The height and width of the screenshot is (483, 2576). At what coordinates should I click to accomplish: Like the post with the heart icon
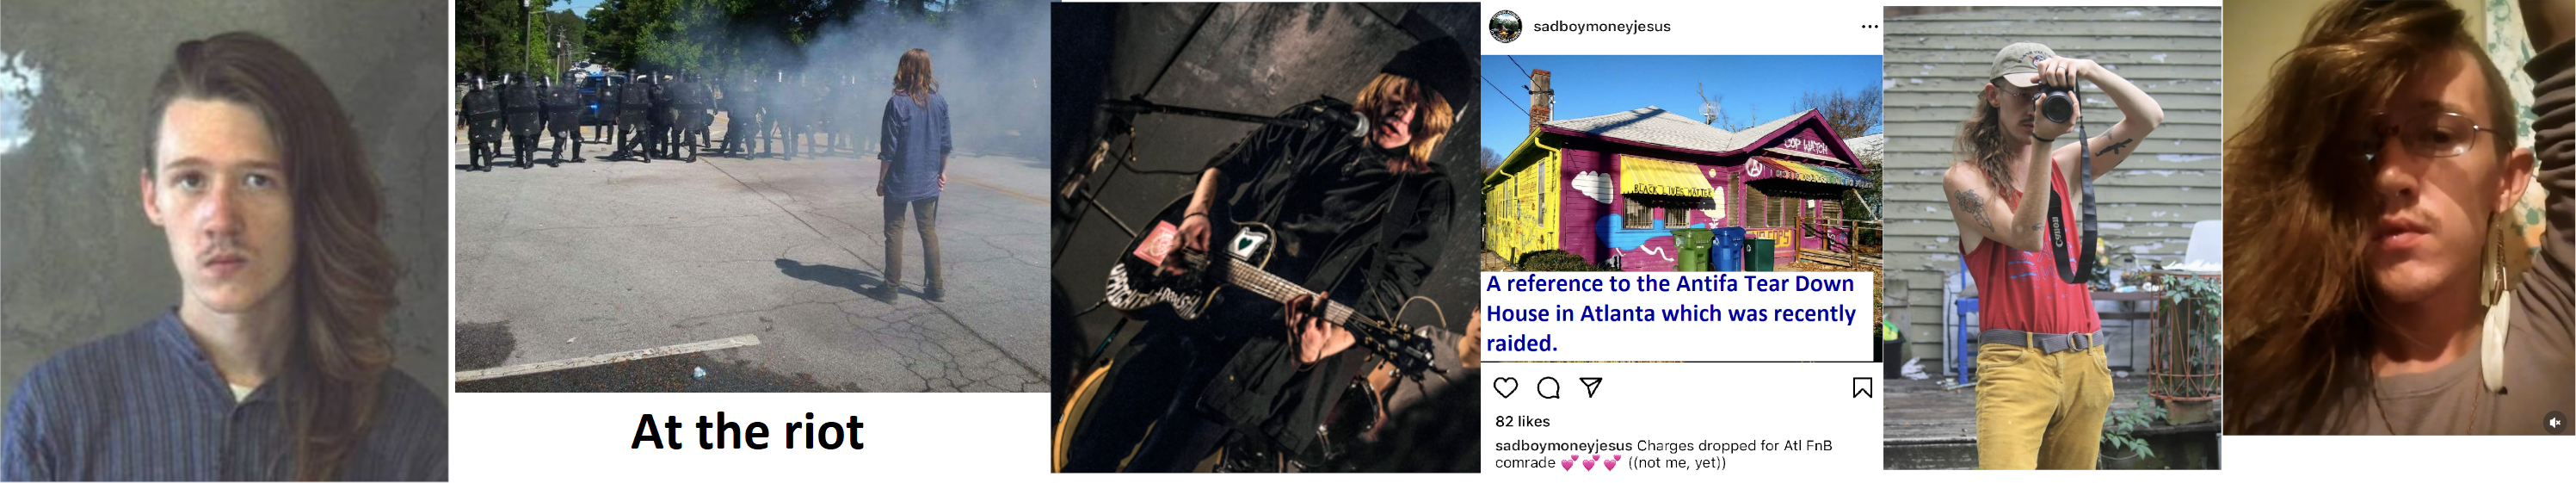coord(1505,388)
